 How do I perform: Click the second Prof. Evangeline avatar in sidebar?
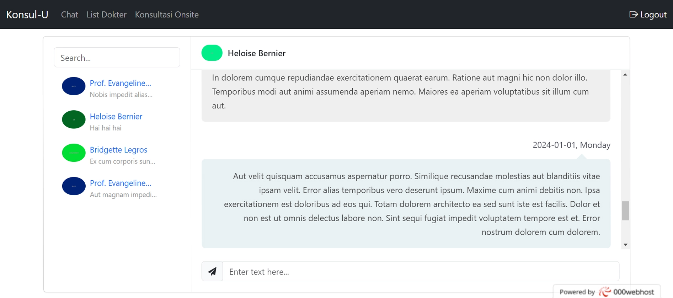pos(73,186)
